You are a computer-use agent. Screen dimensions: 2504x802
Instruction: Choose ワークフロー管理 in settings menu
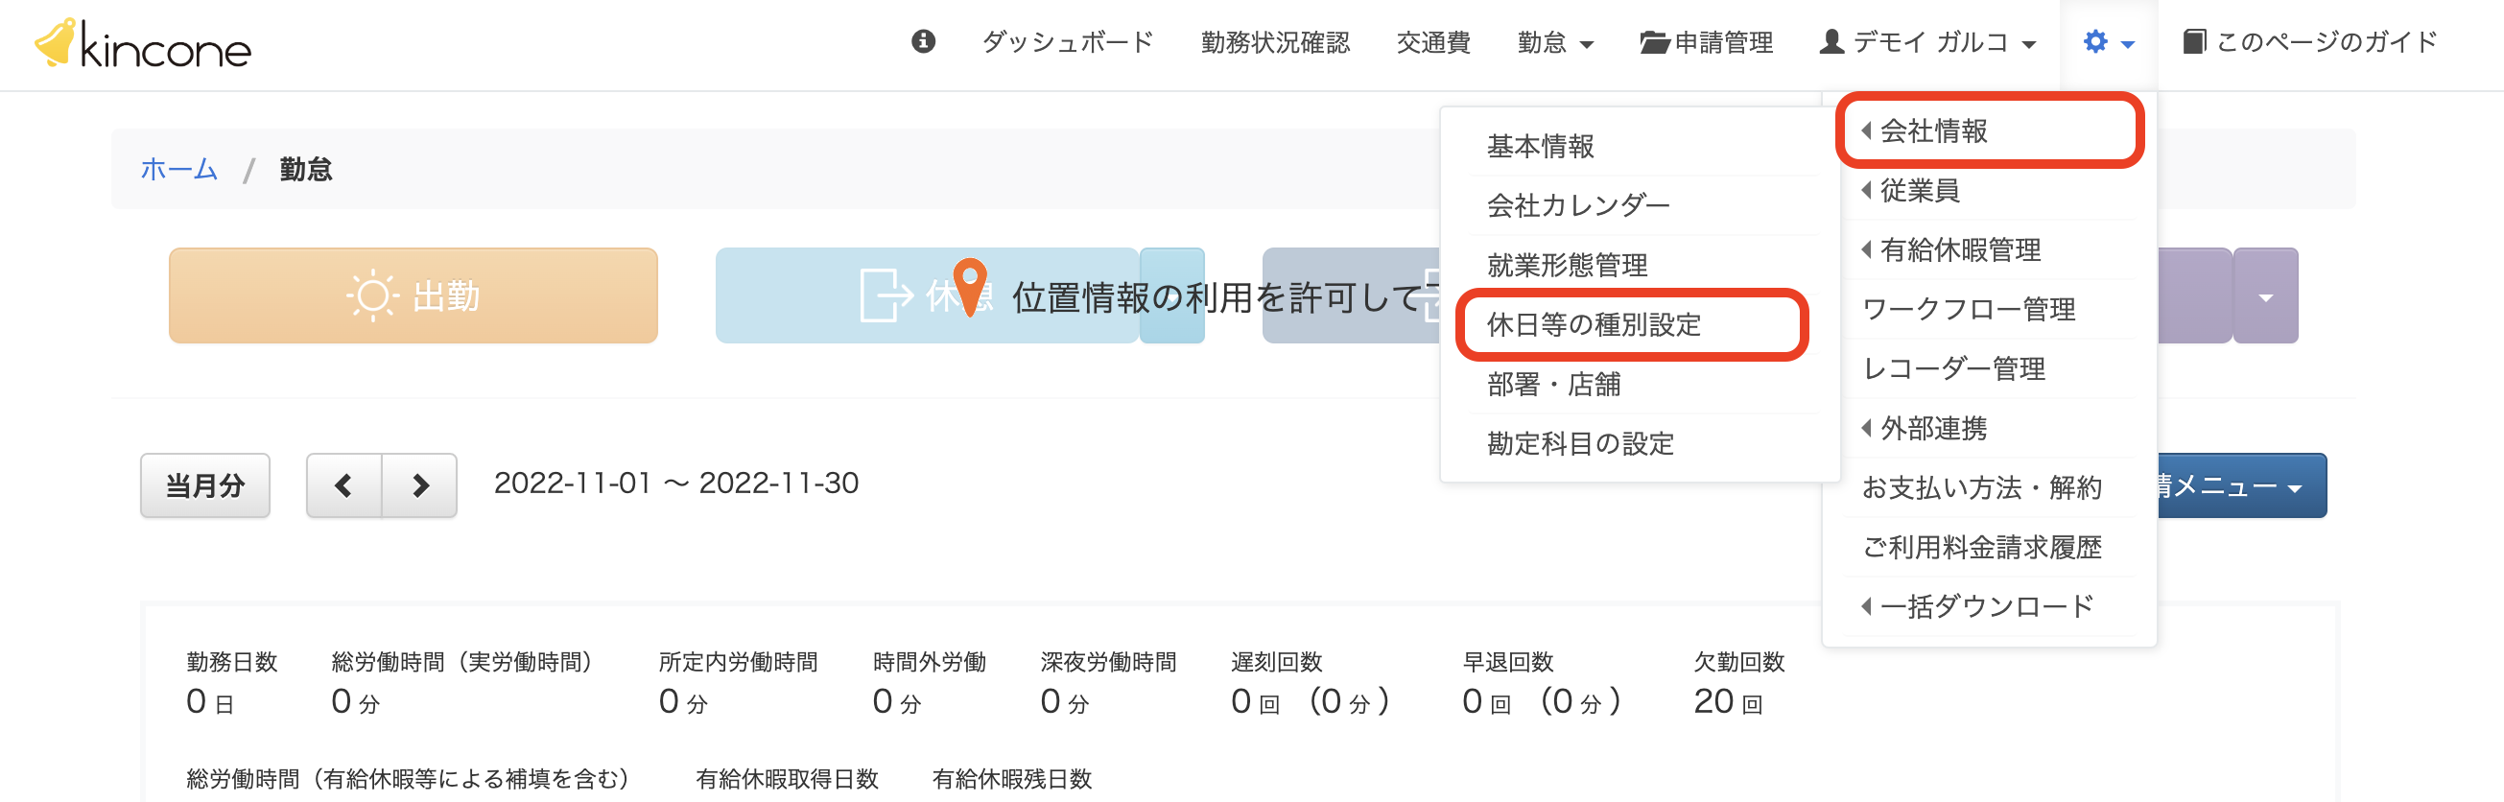tap(1969, 309)
